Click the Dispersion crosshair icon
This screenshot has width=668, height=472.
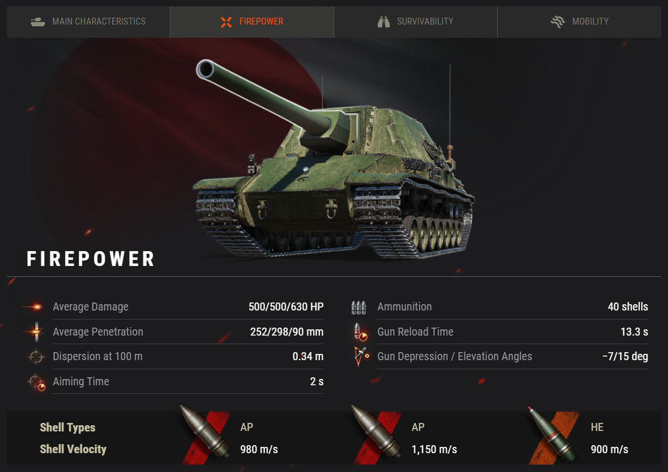coord(36,357)
